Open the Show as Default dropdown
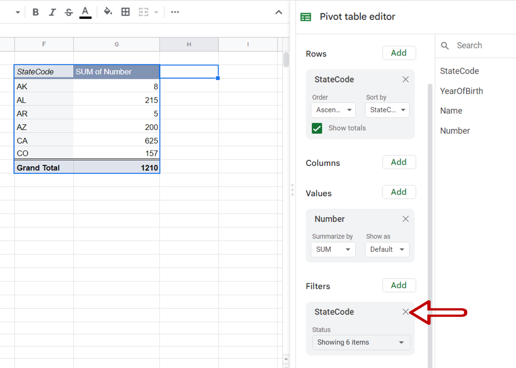This screenshot has height=368, width=516. coord(387,249)
